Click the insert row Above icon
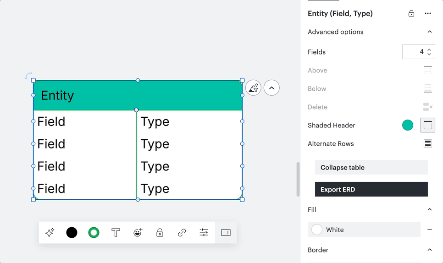 428,70
